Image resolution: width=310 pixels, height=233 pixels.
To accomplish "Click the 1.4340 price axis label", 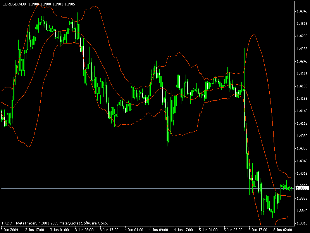I will (302, 11).
